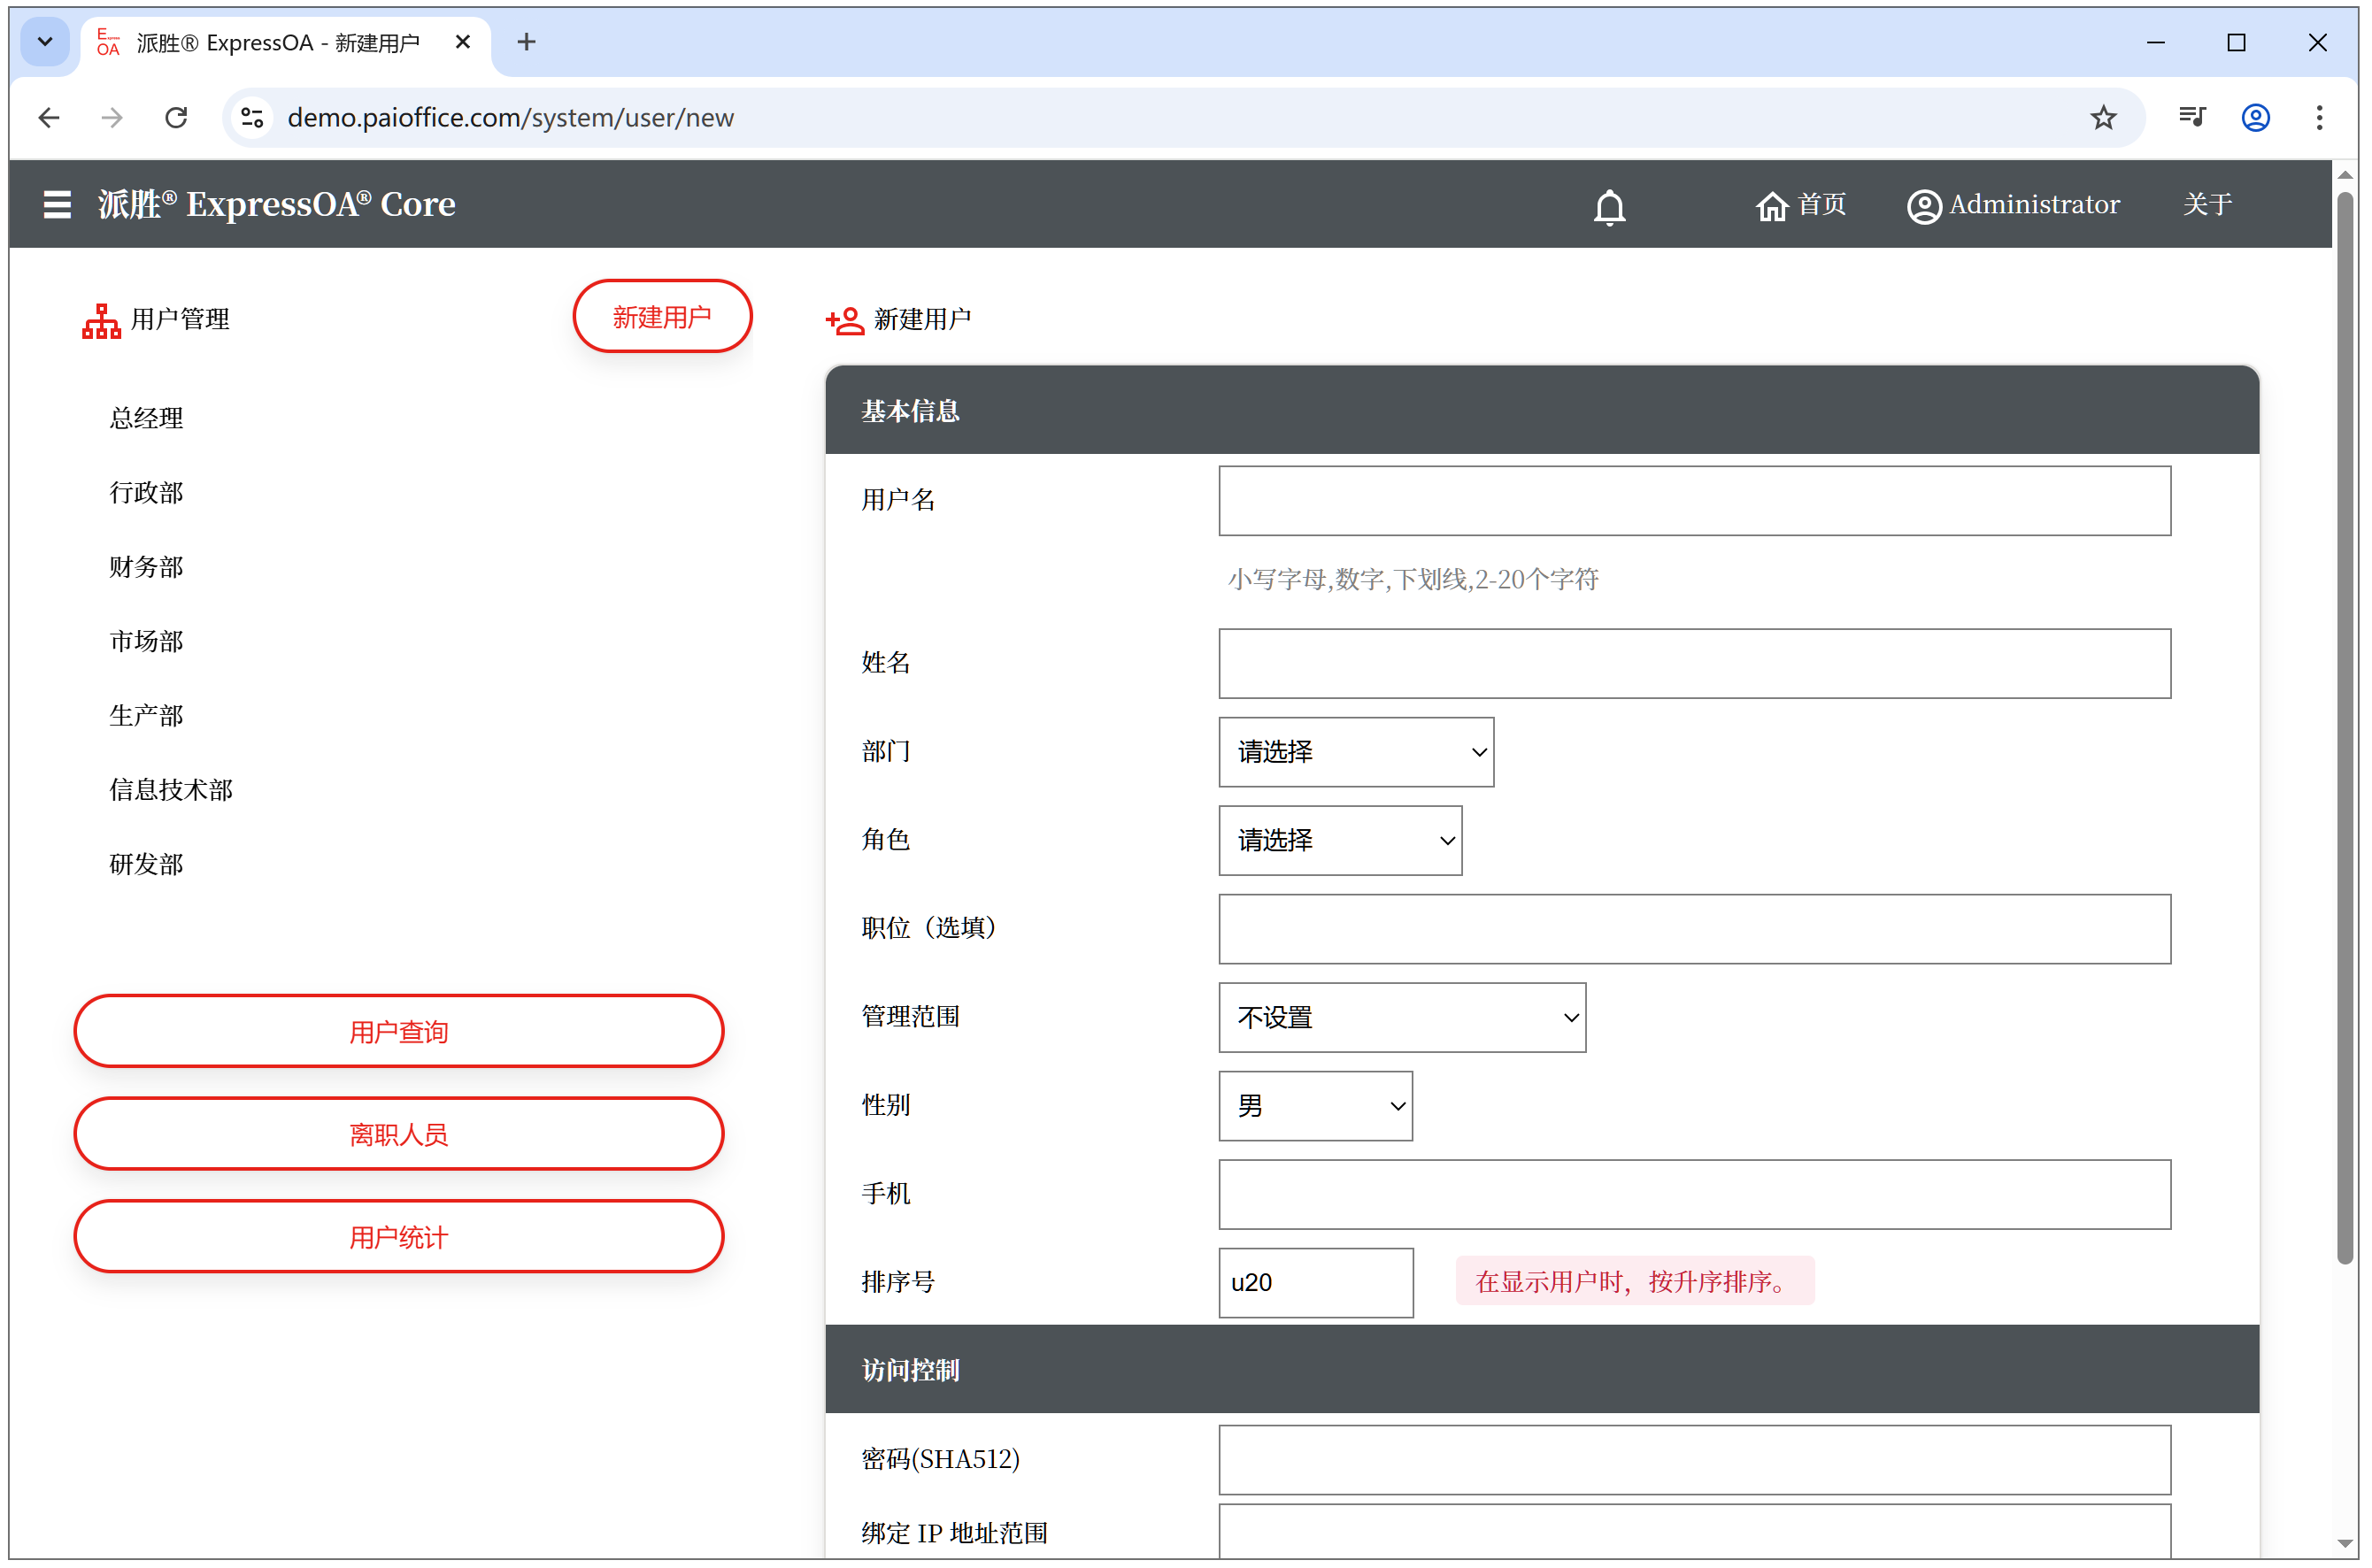
Task: Open notifications bell icon
Action: (1609, 206)
